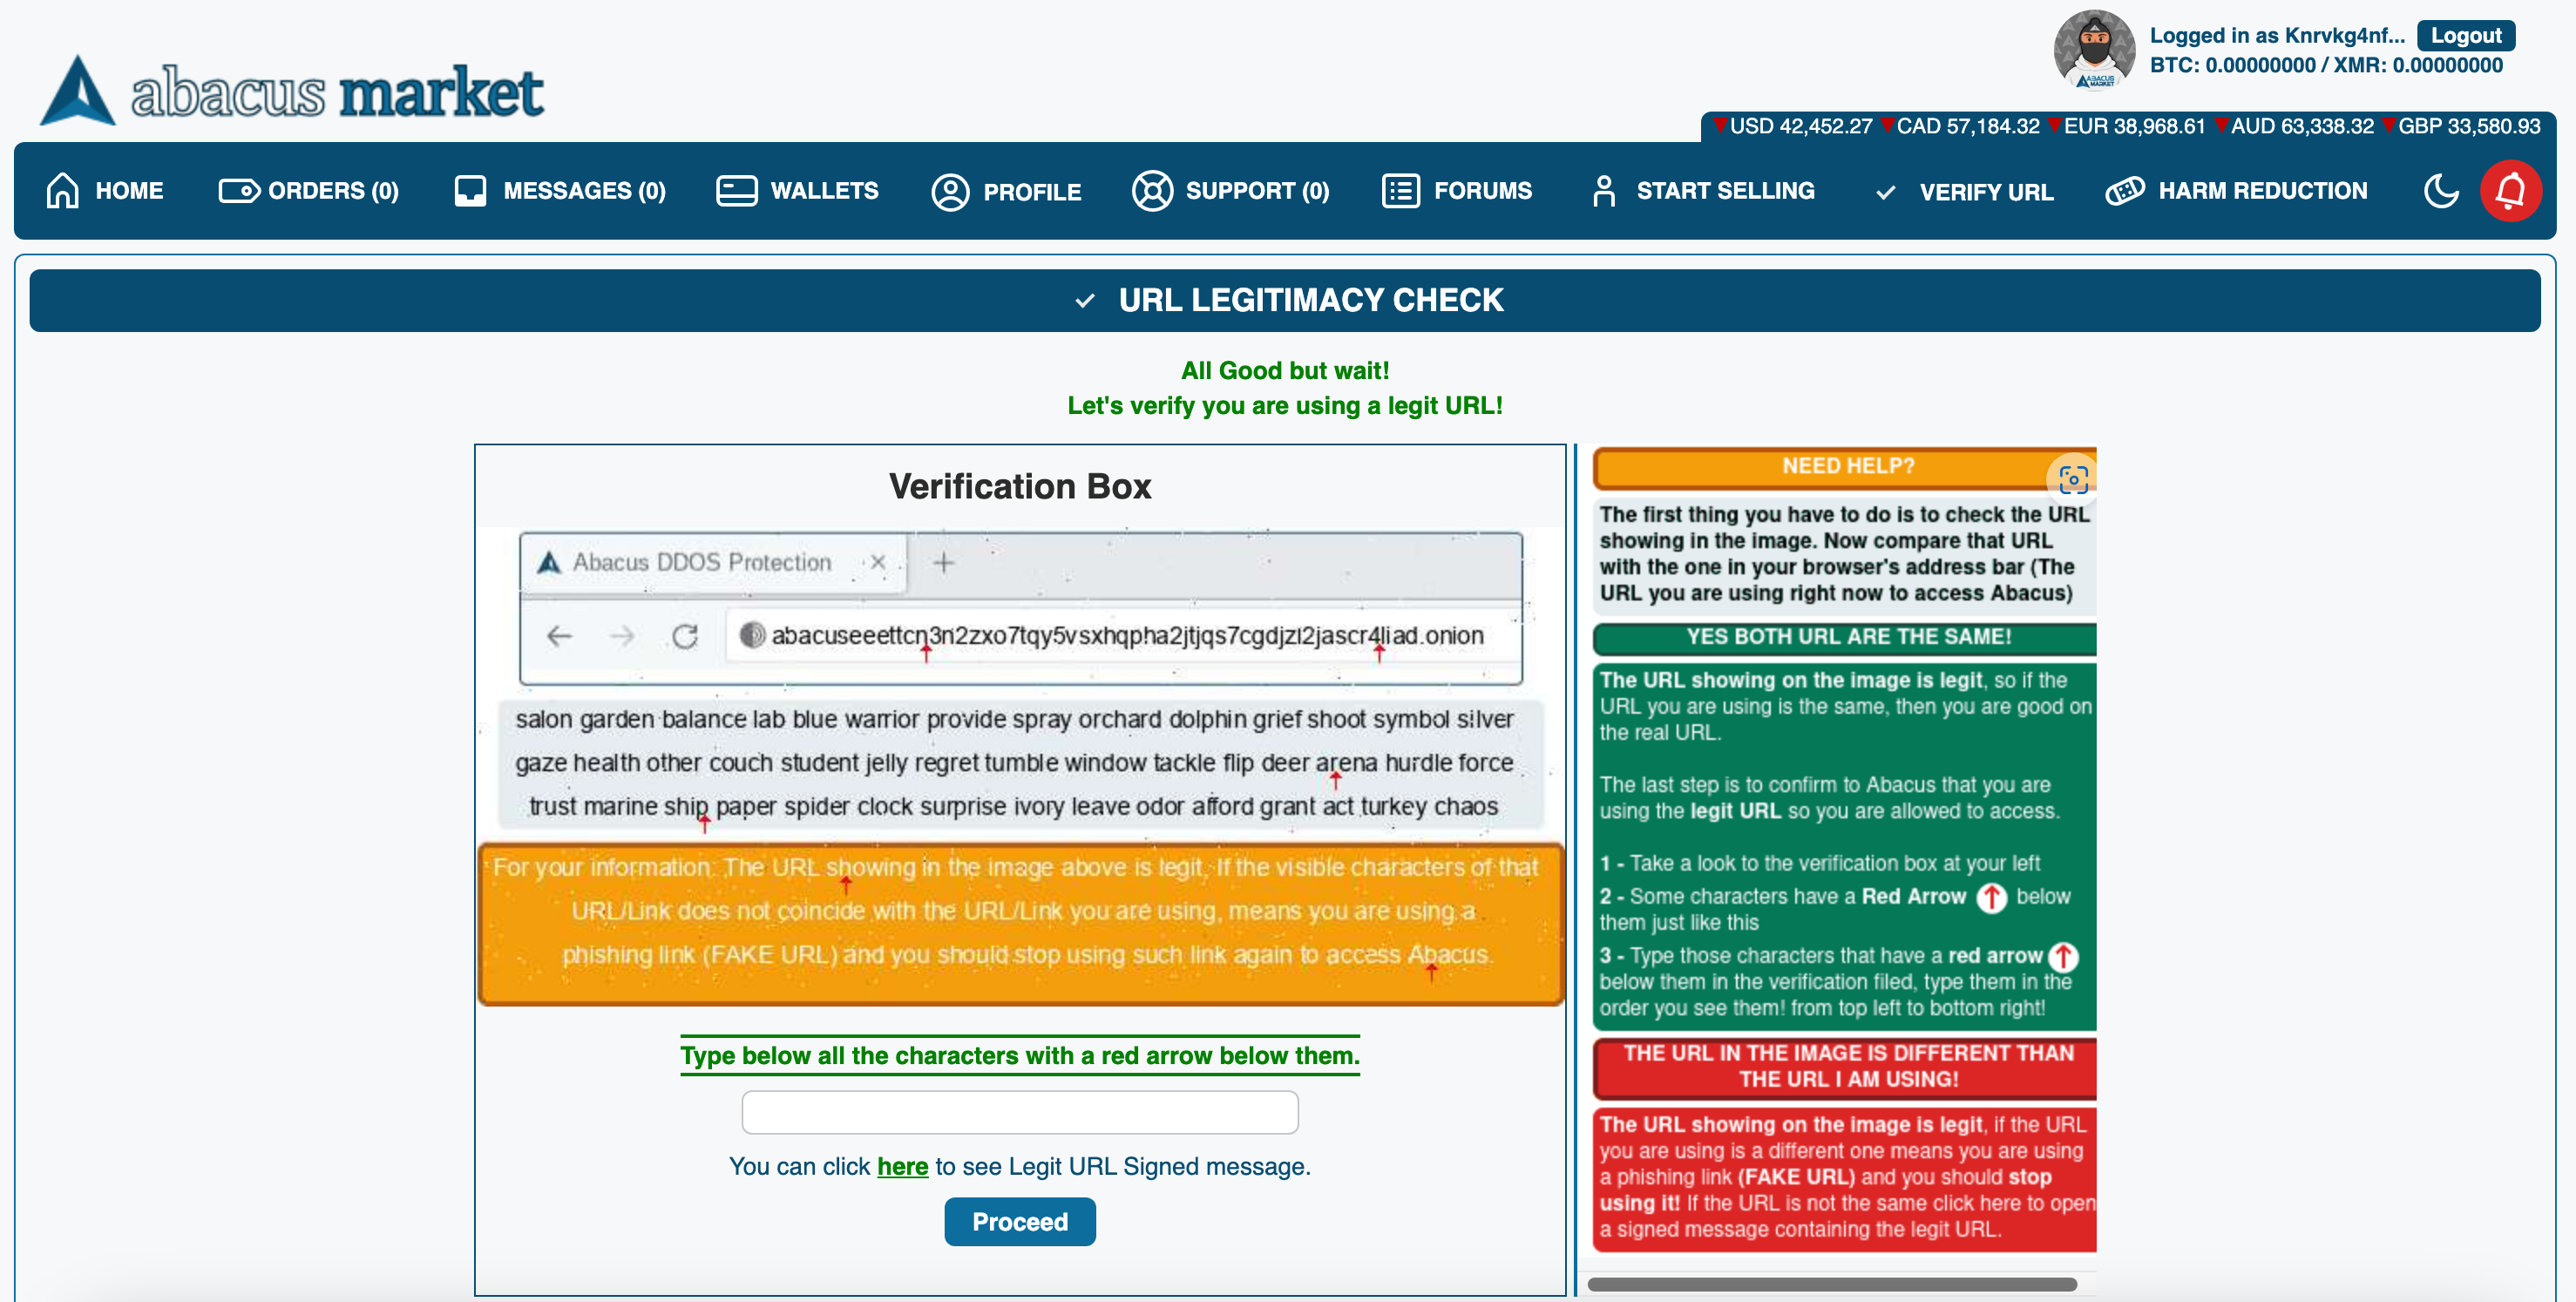Viewport: 2576px width, 1302px height.
Task: Click 'Type below all the characters' instruction
Action: click(1020, 1055)
